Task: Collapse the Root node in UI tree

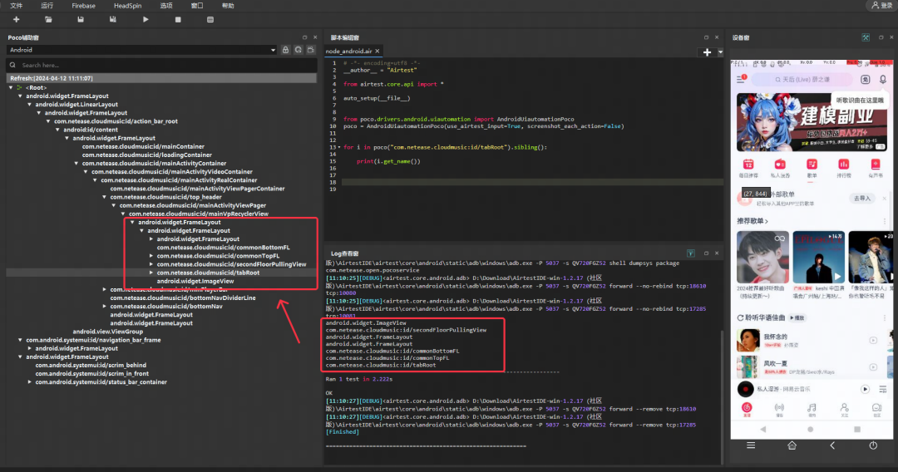Action: pos(12,87)
